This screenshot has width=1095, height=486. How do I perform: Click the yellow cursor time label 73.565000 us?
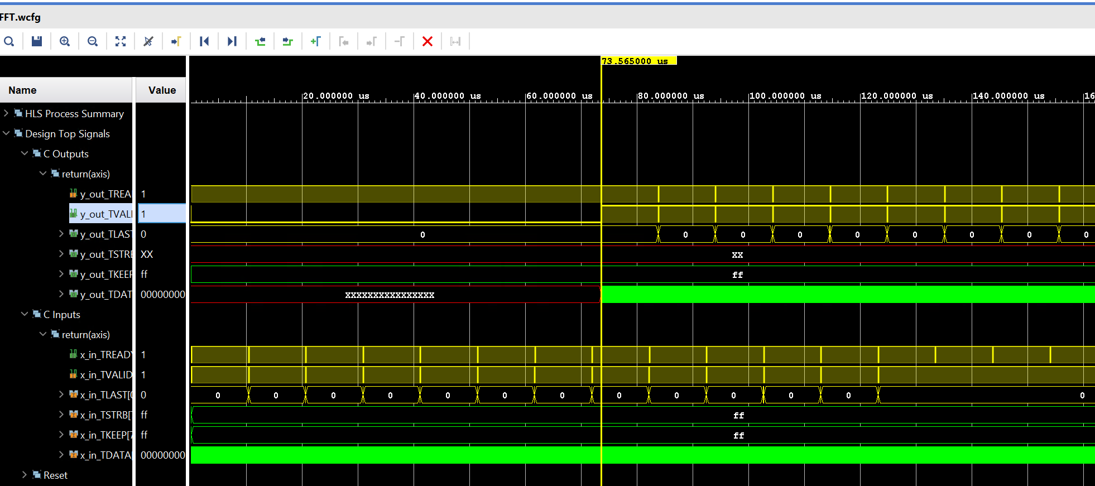pyautogui.click(x=638, y=61)
